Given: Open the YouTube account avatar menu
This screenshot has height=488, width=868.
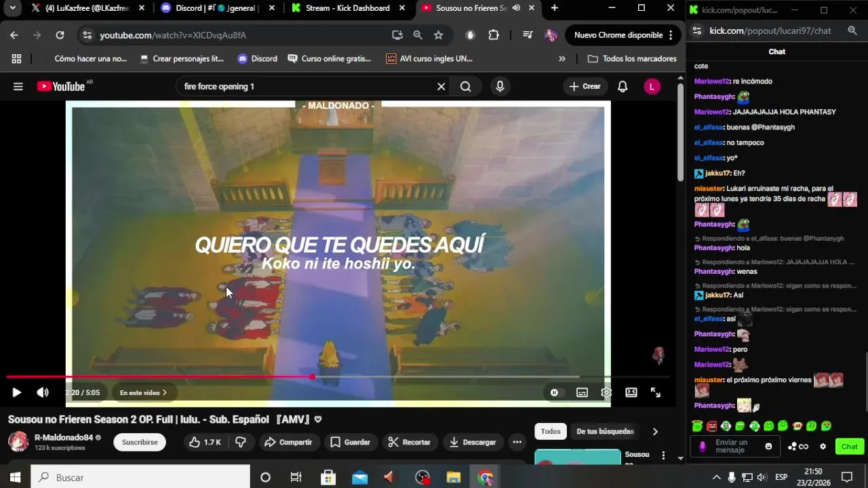Looking at the screenshot, I should click(x=652, y=86).
